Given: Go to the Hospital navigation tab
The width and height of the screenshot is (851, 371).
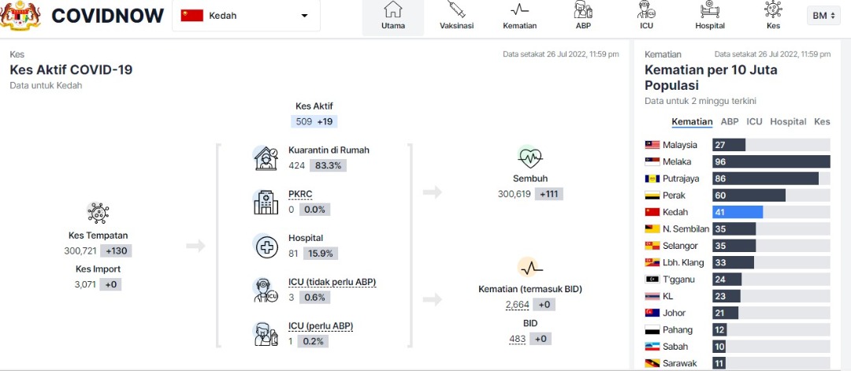Looking at the screenshot, I should coord(710,17).
